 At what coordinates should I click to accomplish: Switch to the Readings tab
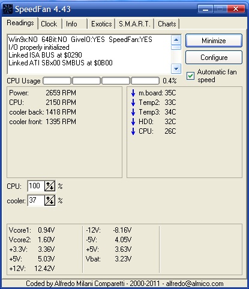(20, 23)
